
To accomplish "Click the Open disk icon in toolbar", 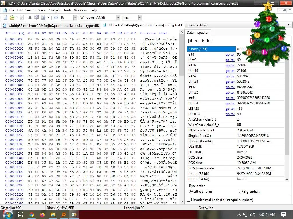I will click(37, 17).
